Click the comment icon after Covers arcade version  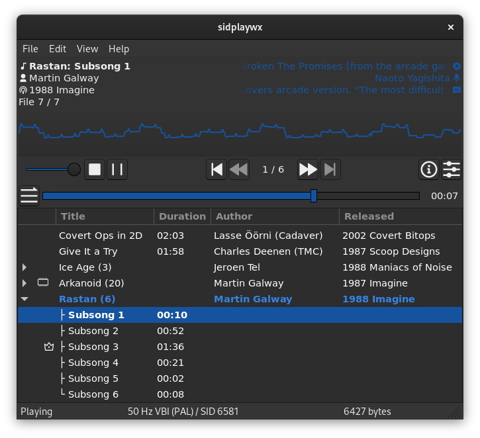click(457, 90)
